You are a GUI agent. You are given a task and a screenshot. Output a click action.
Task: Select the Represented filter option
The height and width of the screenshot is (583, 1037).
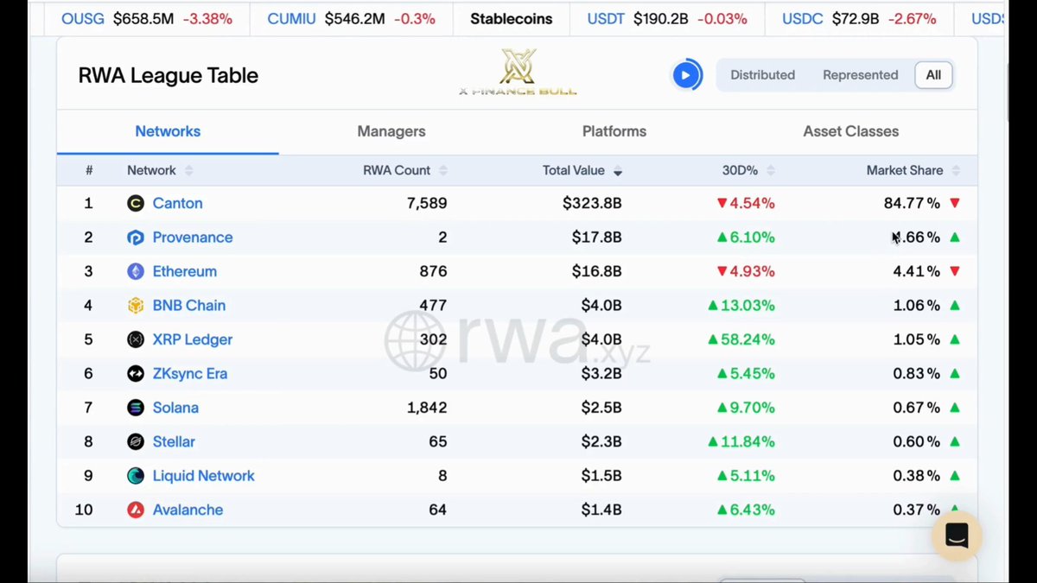click(x=860, y=75)
